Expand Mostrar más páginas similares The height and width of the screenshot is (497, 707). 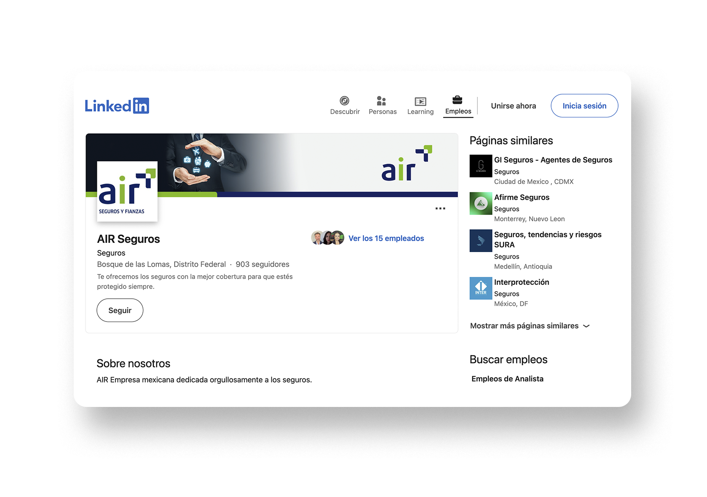pos(530,326)
